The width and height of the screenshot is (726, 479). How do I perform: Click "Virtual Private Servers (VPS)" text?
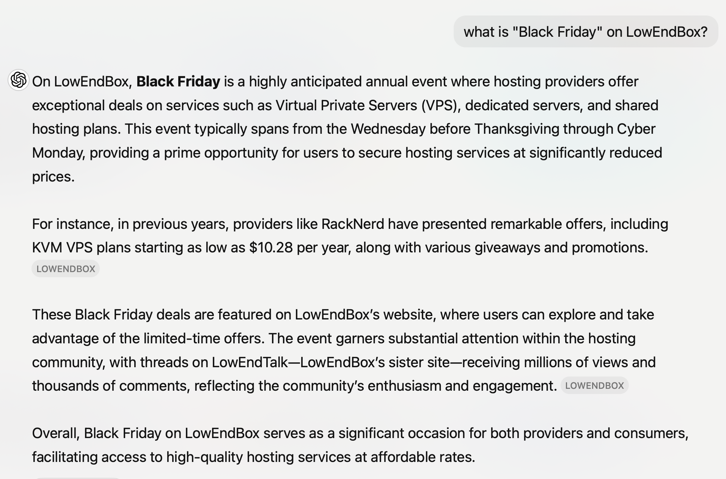366,105
